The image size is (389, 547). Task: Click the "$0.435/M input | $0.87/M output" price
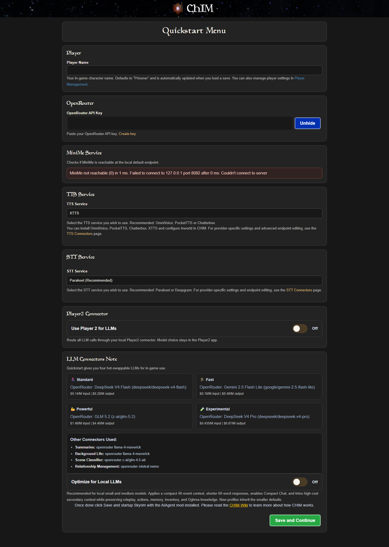point(223,423)
